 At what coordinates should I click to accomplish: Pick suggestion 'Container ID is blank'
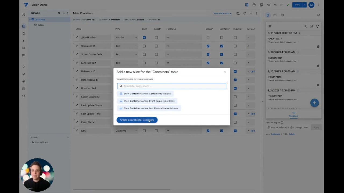coord(145,94)
